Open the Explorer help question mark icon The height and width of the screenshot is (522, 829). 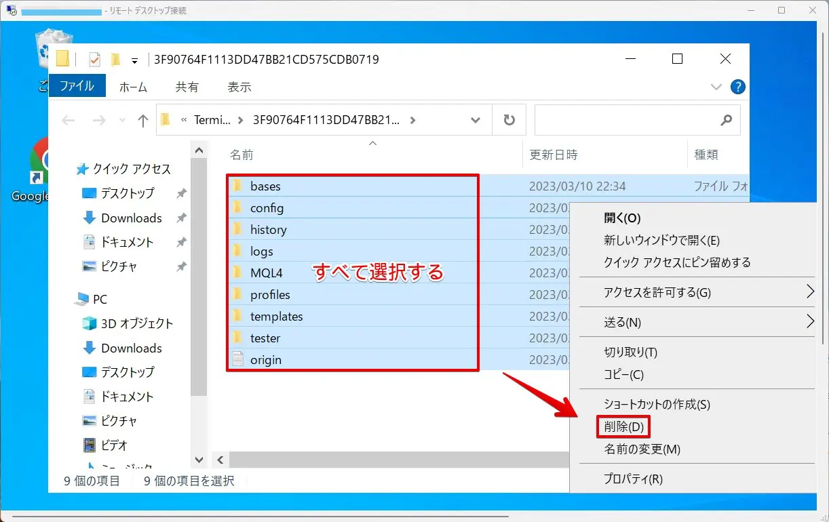pyautogui.click(x=737, y=87)
